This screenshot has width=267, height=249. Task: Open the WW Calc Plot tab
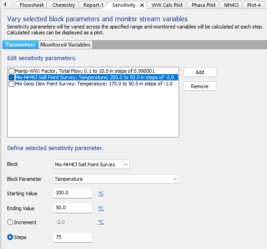point(167,5)
